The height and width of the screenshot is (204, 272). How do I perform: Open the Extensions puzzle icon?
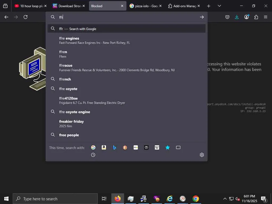pos(256,17)
